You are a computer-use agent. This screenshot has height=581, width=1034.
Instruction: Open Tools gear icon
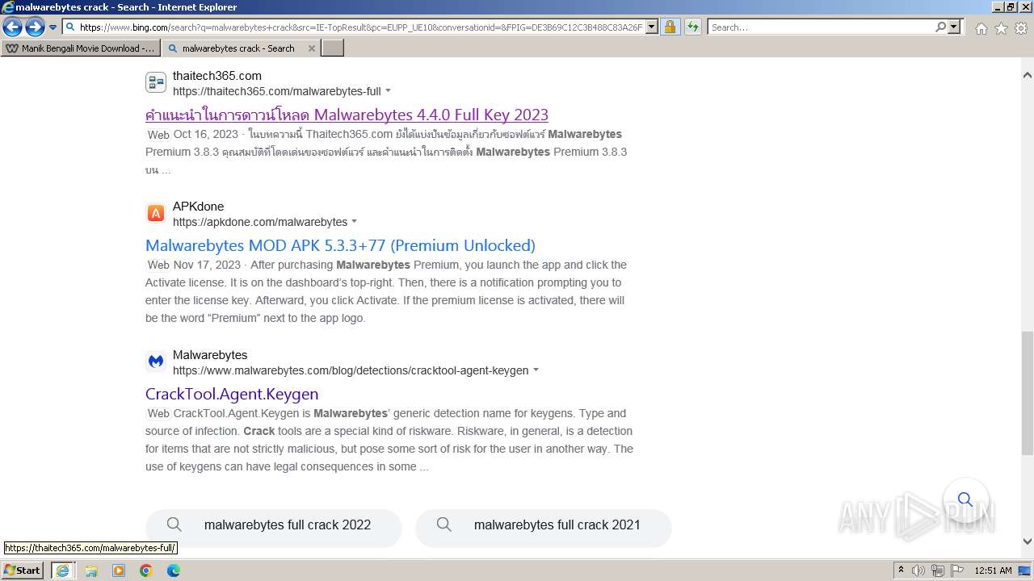(1021, 28)
